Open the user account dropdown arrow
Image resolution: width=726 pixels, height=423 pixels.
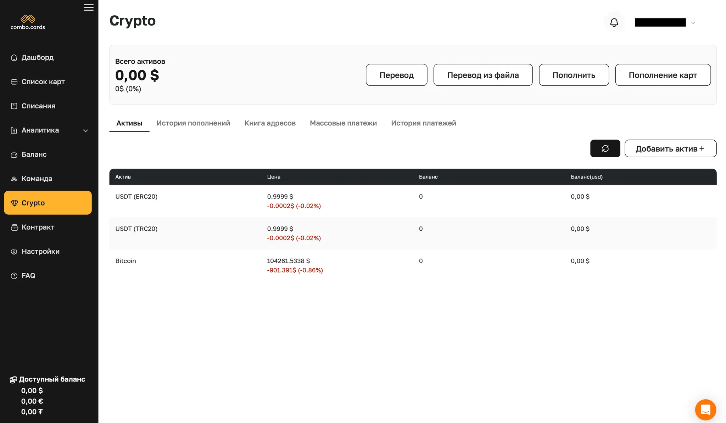point(693,23)
